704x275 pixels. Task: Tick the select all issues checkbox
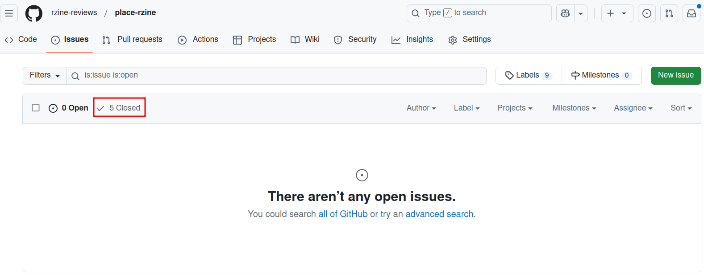click(x=36, y=108)
